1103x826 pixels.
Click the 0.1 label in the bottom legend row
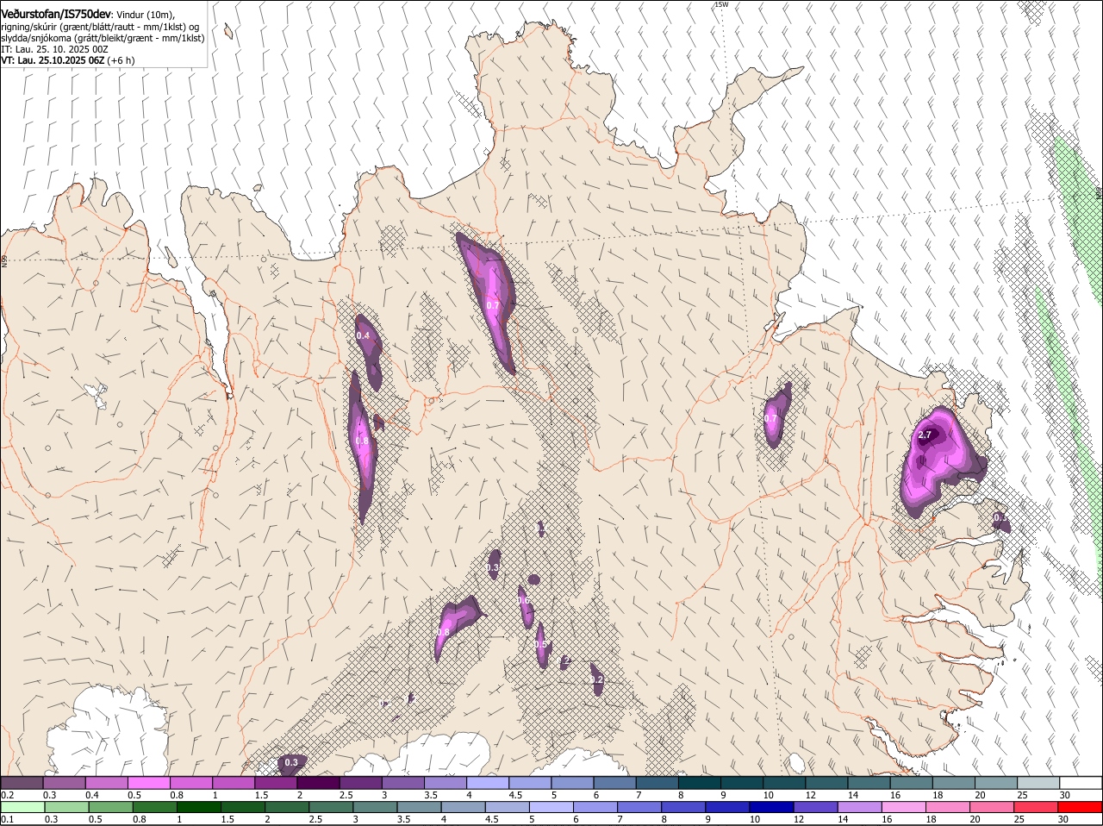point(7,819)
